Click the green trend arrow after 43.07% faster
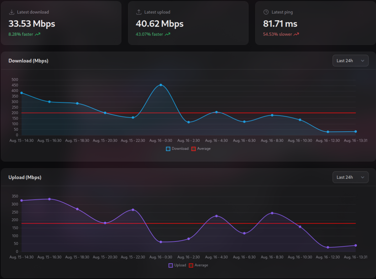This screenshot has height=279, width=376. click(168, 34)
